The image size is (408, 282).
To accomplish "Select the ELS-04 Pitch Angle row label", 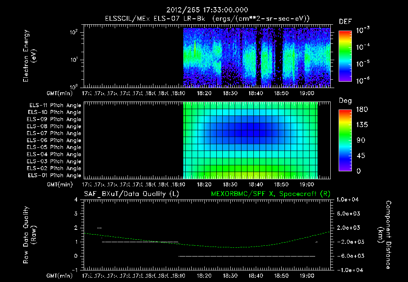I will point(54,154).
